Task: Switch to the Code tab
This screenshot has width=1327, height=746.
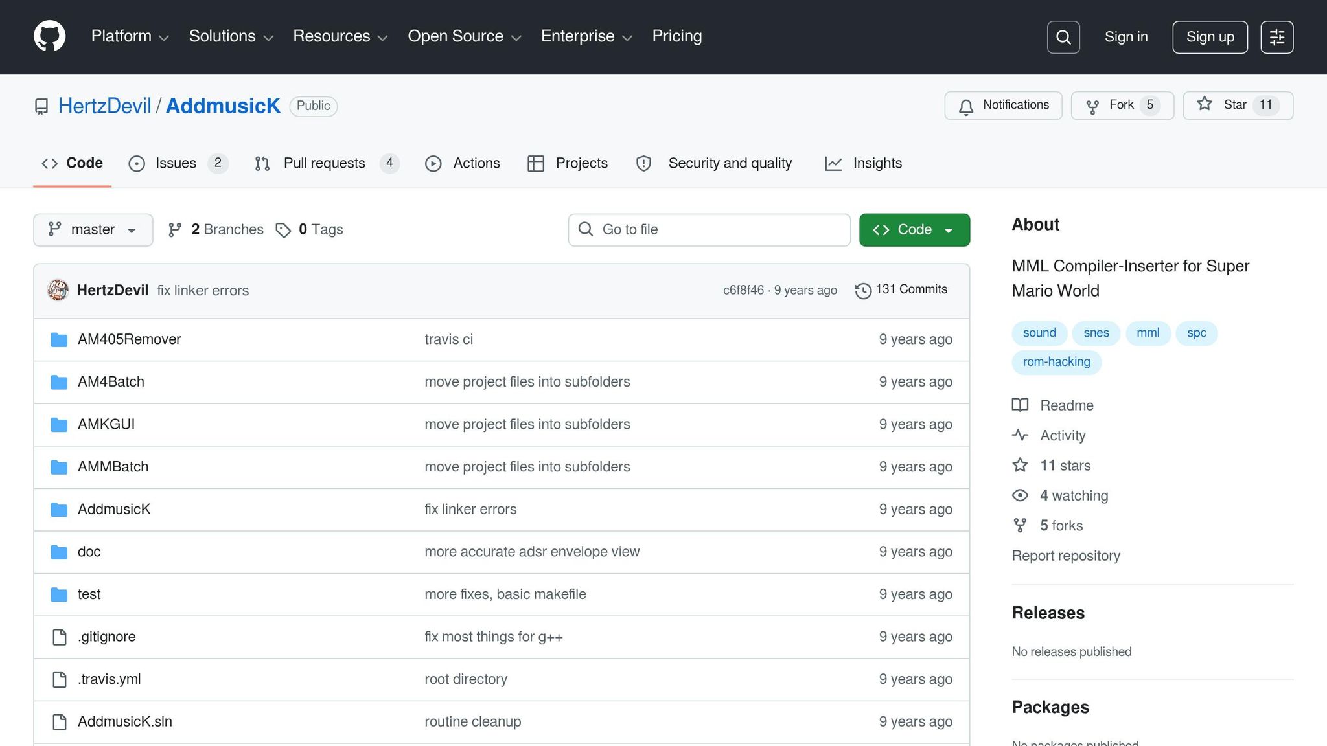Action: 72,163
